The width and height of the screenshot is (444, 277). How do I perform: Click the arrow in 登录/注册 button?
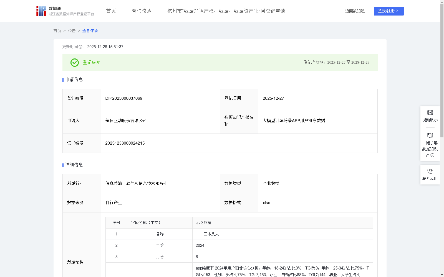point(397,11)
